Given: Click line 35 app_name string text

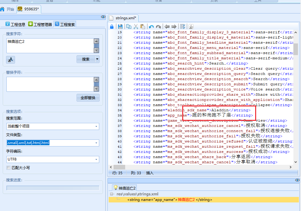Looking at the screenshot, I should [x=193, y=115].
